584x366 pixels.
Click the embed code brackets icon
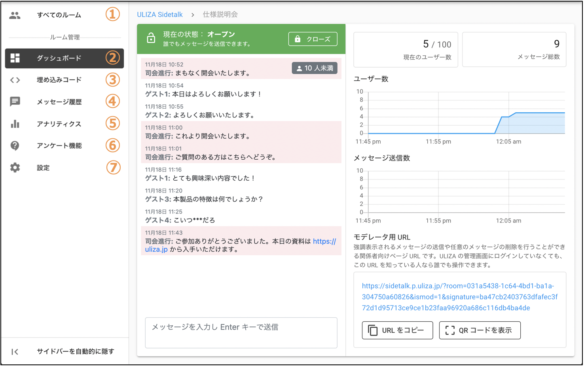[15, 80]
